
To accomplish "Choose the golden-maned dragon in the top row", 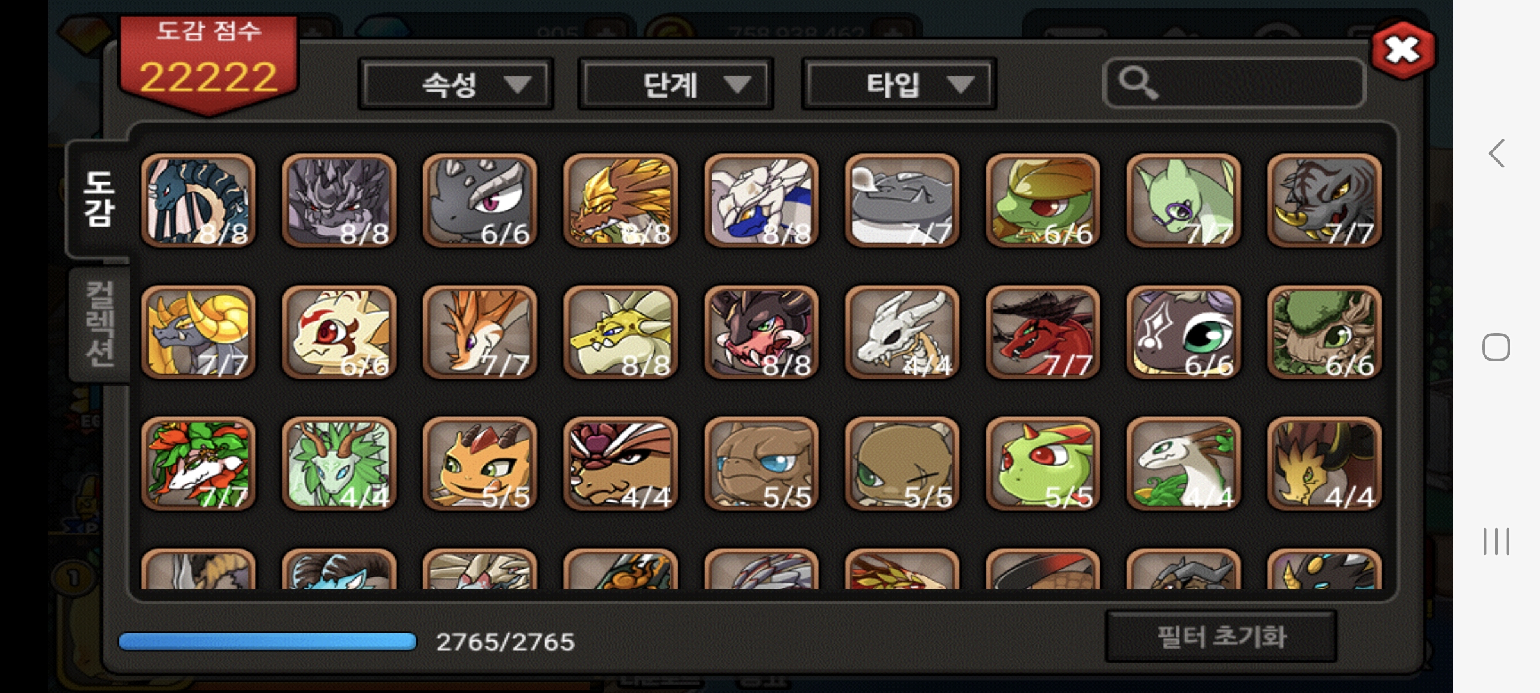I will 620,200.
